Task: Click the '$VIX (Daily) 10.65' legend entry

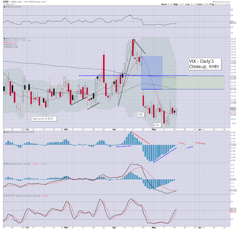Action: [x=15, y=39]
